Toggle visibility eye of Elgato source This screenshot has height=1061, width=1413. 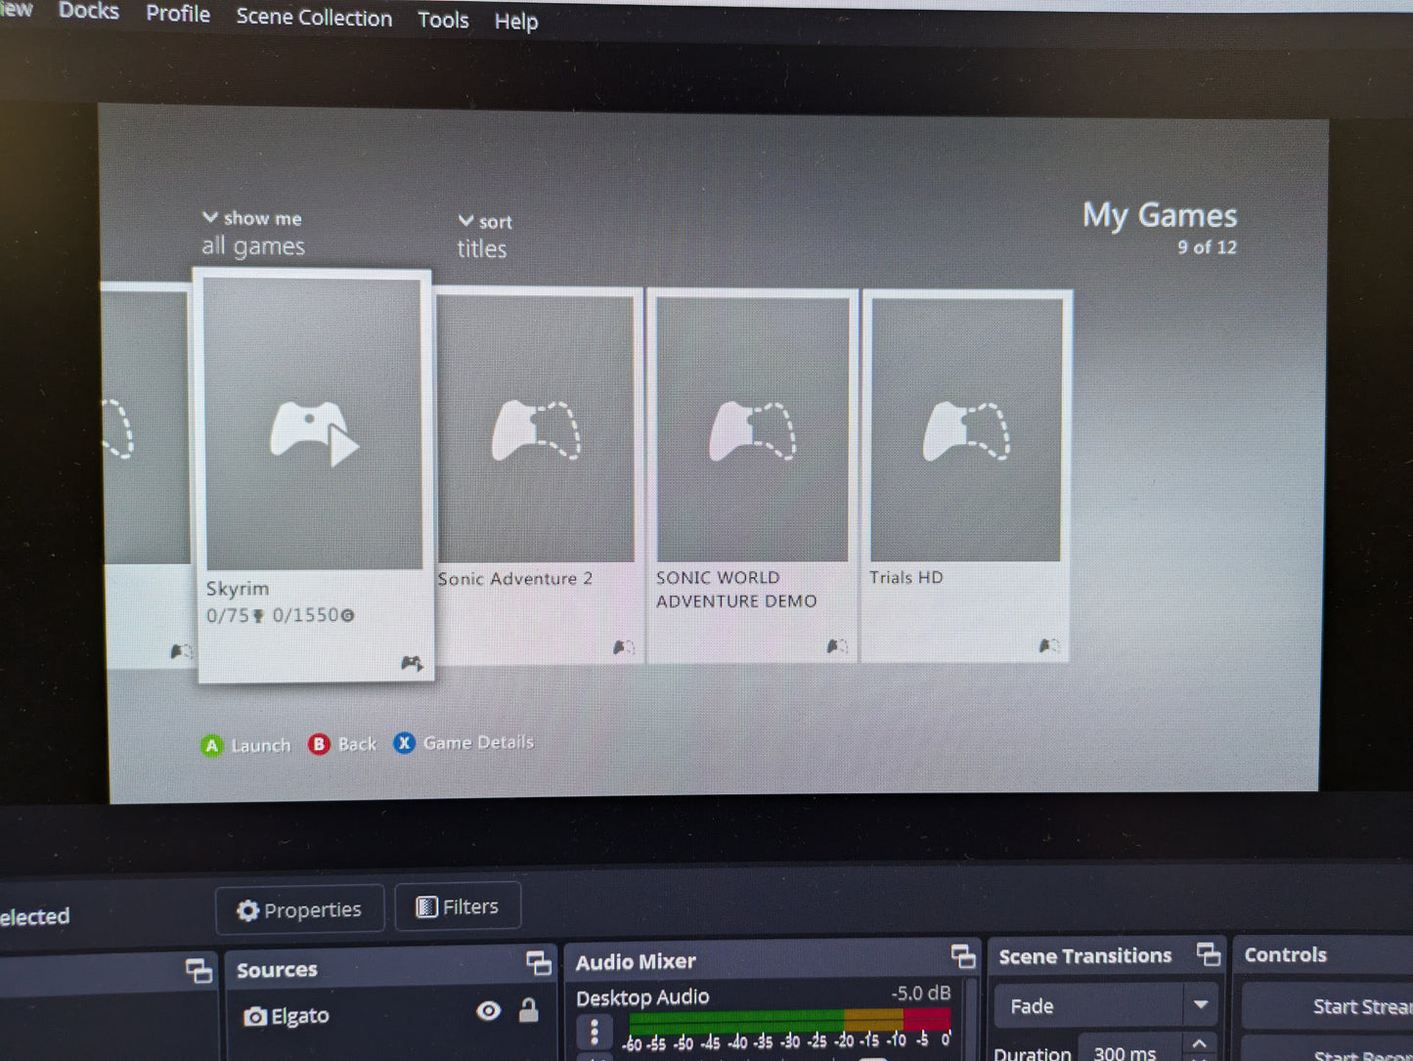click(x=488, y=1011)
